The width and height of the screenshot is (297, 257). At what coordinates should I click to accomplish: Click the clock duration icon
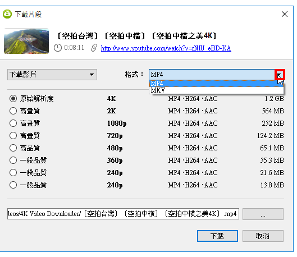coord(58,48)
